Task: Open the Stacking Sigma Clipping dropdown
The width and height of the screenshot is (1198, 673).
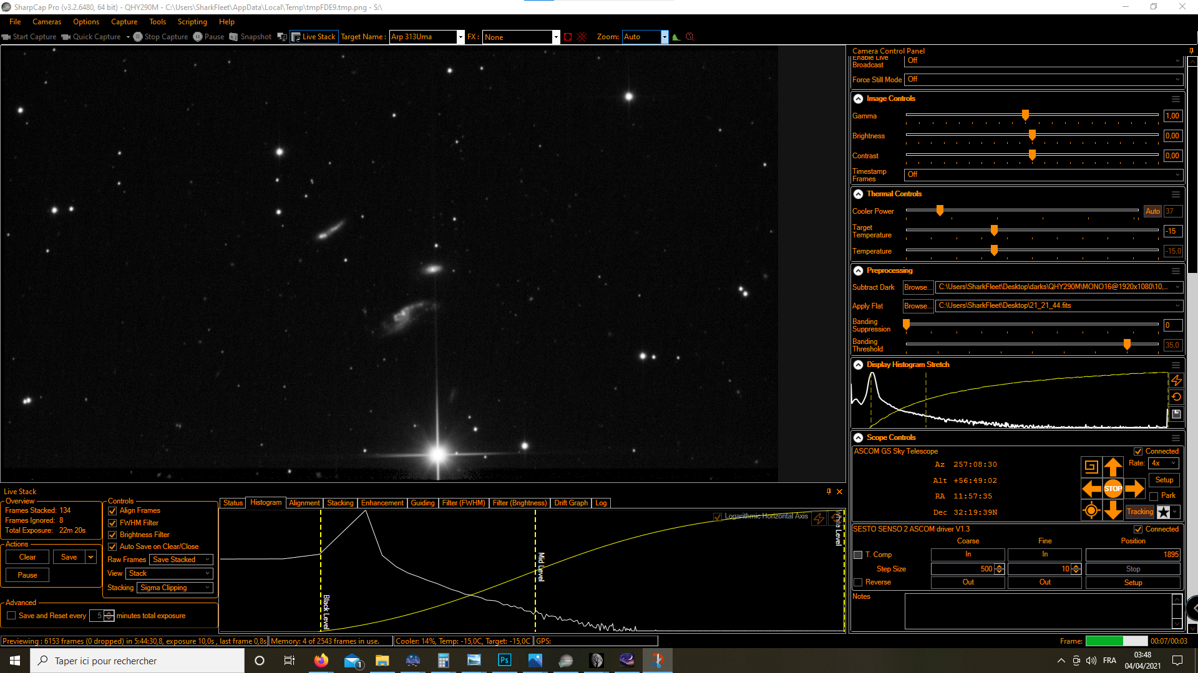Action: [x=175, y=588]
